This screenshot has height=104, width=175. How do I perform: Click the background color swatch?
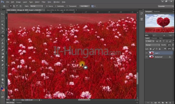pyautogui.click(x=4, y=90)
